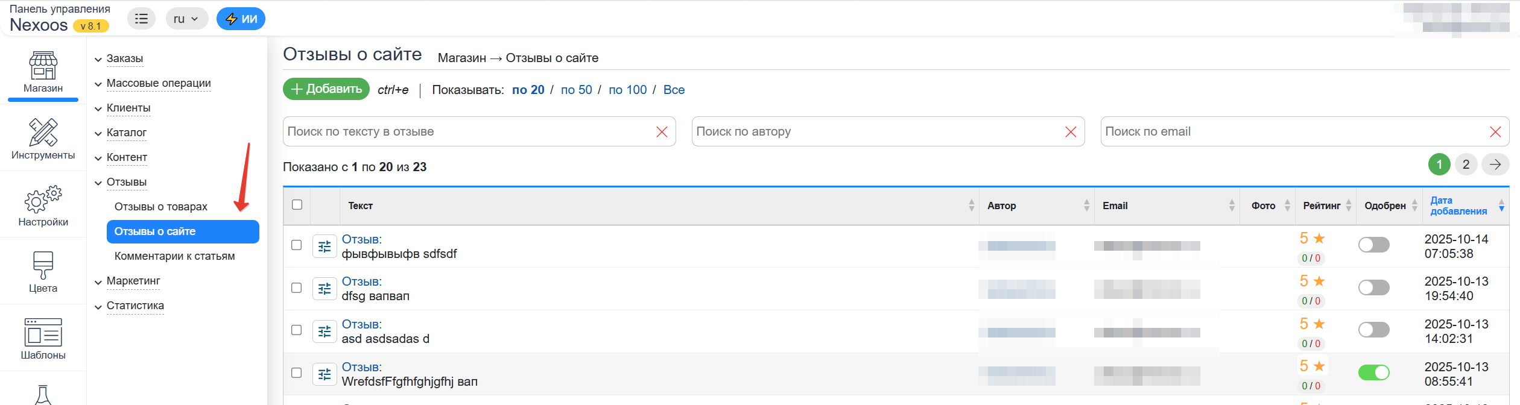The image size is (1520, 405).
Task: Open Комментарии к статьям submenu item
Action: (174, 256)
